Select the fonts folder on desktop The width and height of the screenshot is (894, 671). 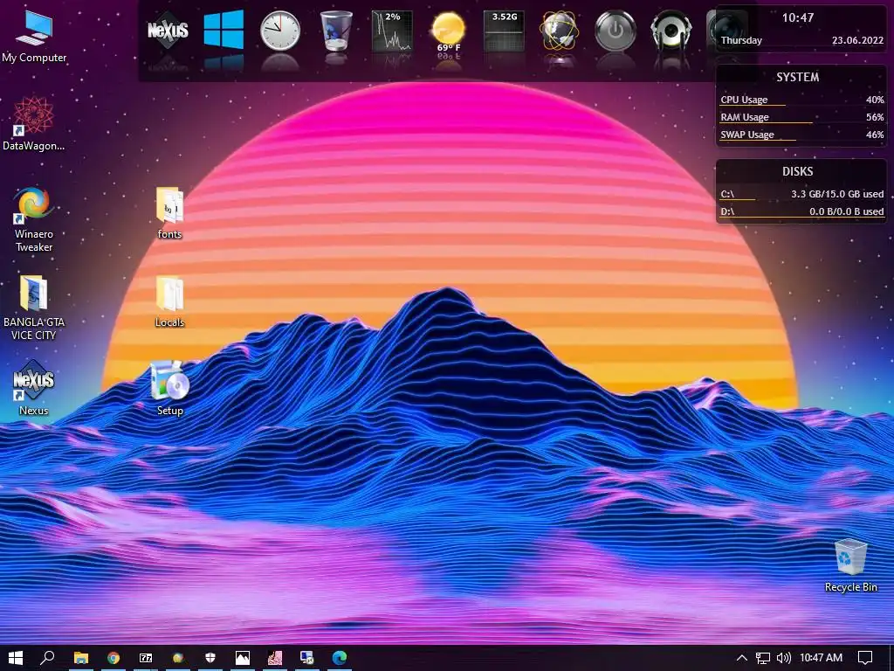tap(169, 213)
